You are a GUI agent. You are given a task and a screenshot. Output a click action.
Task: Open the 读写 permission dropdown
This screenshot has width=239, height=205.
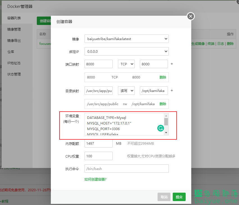click(x=126, y=91)
